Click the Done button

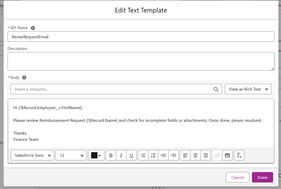point(262,178)
